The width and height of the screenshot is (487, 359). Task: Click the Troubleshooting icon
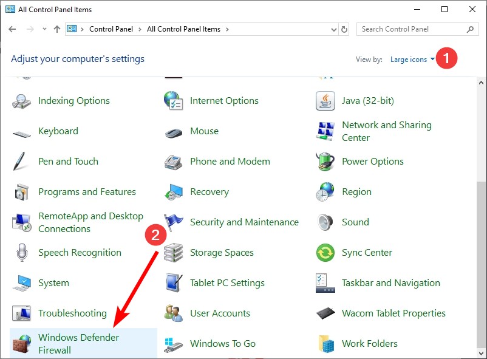(x=21, y=313)
